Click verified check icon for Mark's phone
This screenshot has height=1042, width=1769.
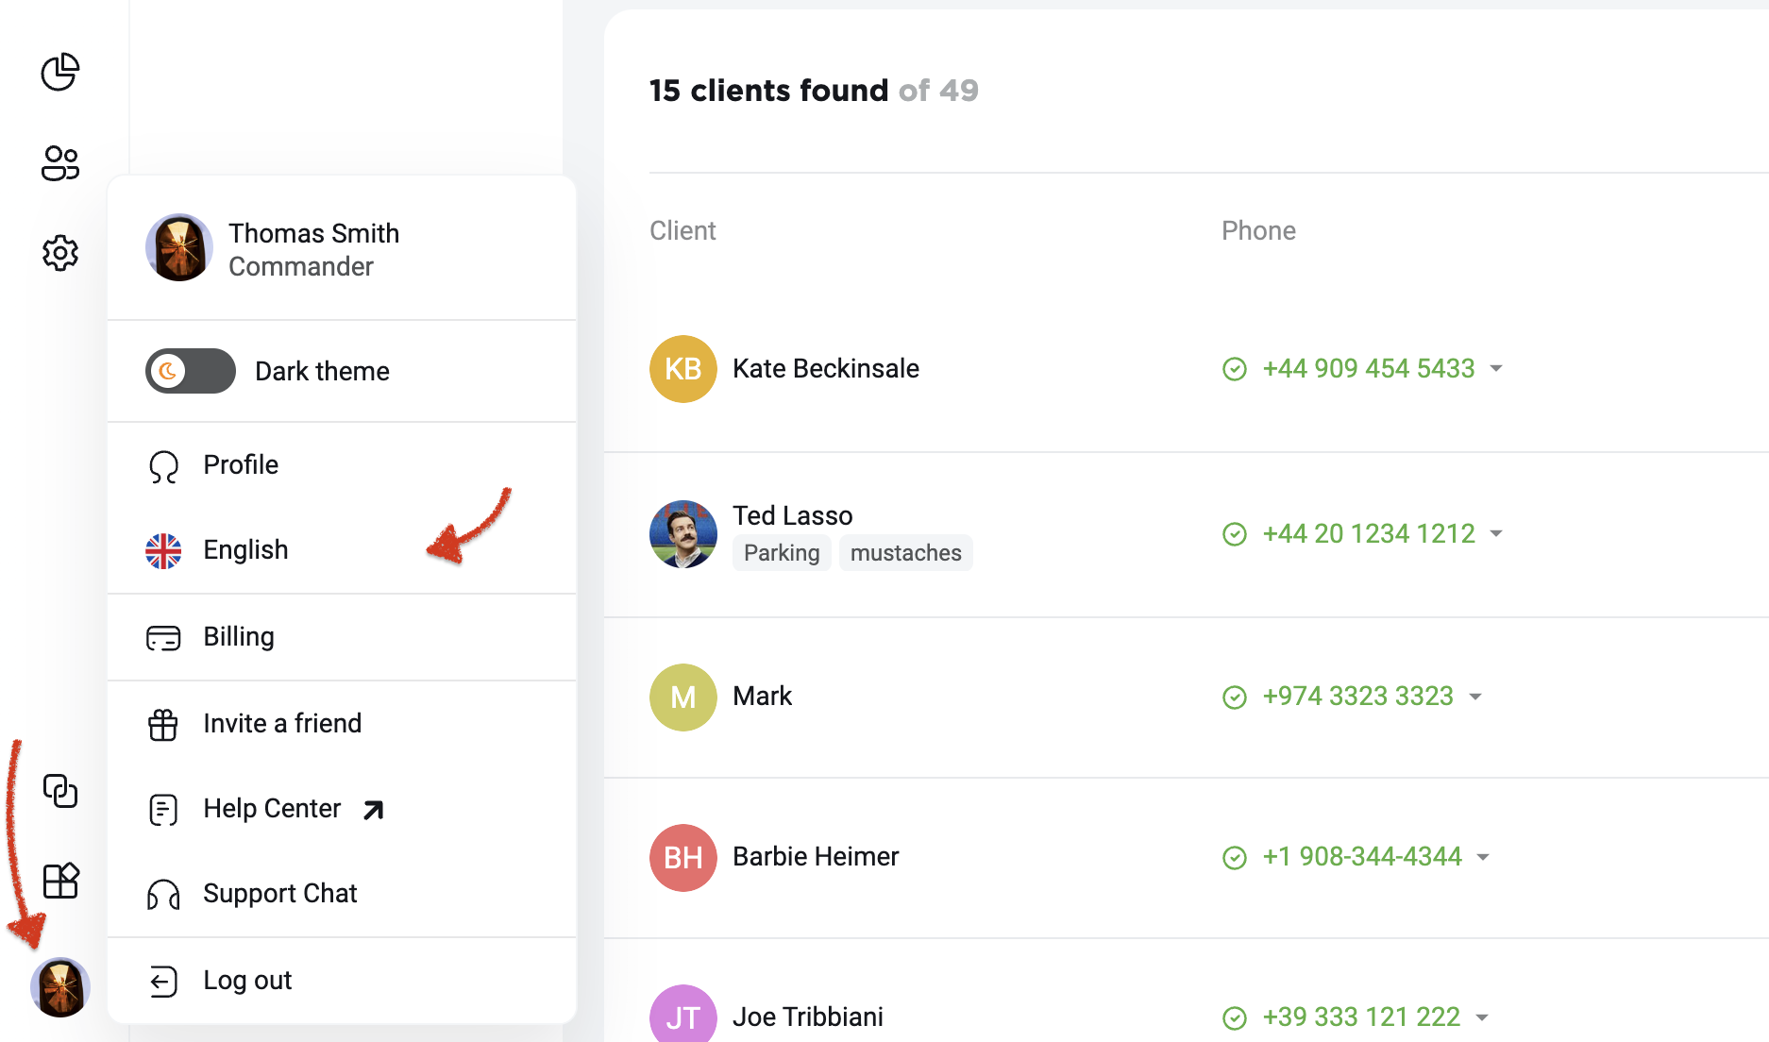click(1235, 697)
